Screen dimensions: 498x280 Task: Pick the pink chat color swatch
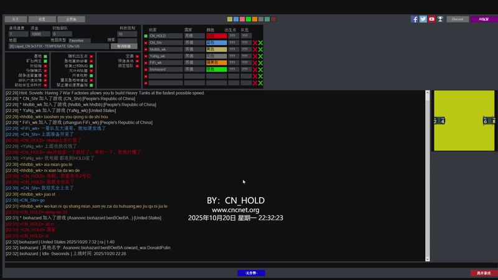coord(242,19)
